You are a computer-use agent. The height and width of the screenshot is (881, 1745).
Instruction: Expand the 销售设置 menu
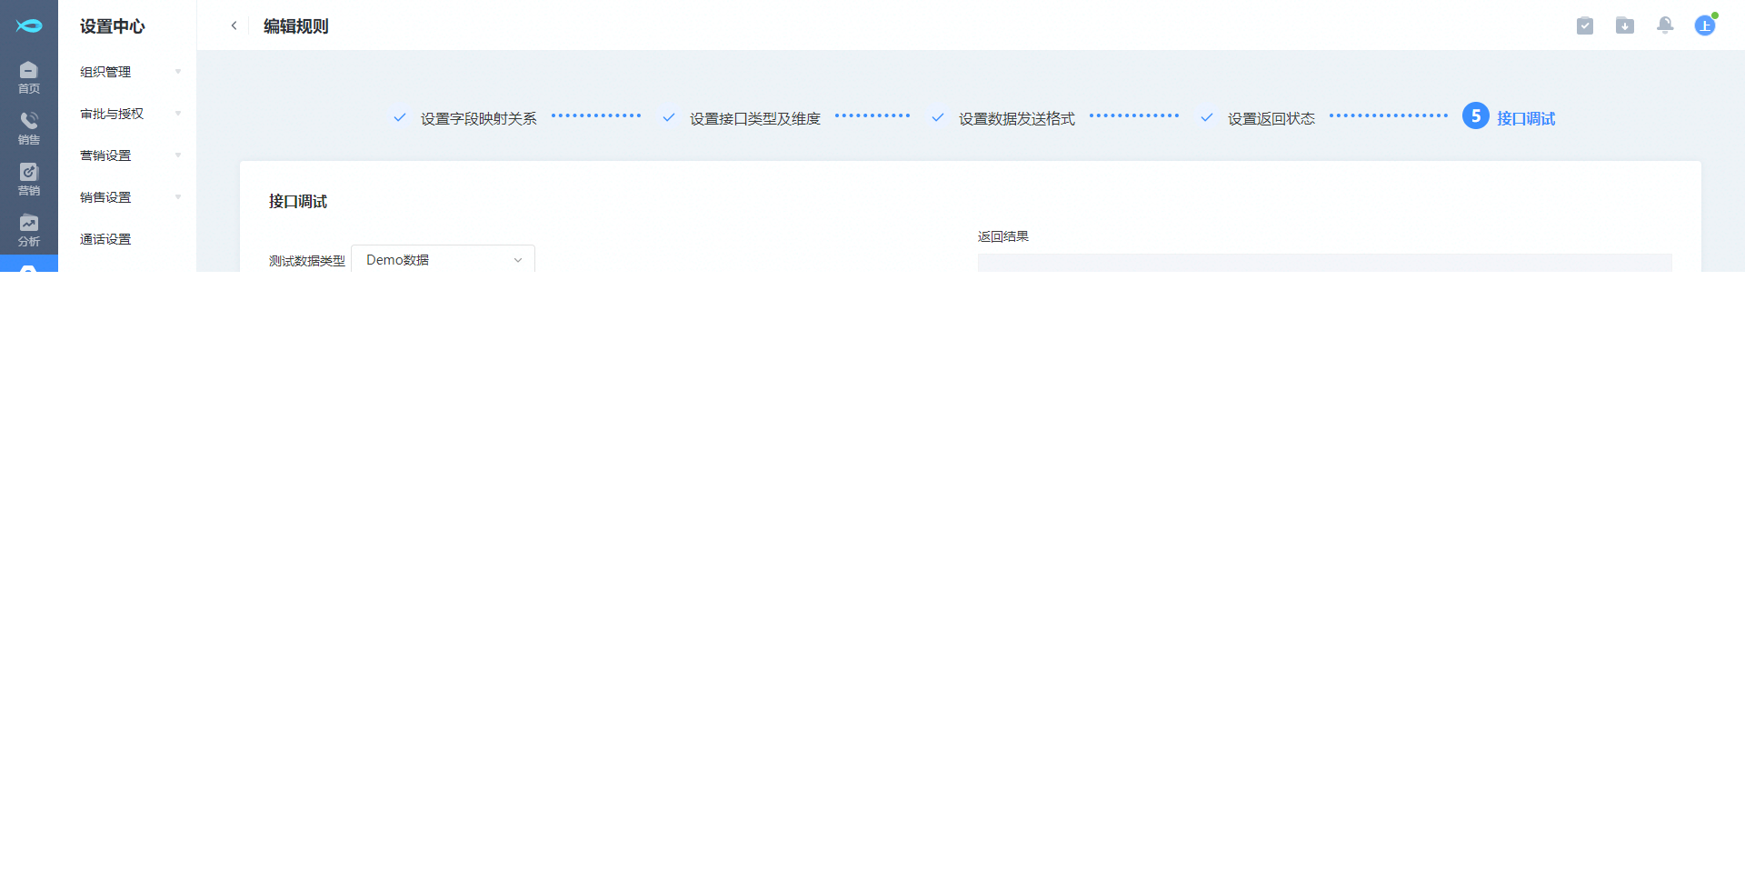127,197
